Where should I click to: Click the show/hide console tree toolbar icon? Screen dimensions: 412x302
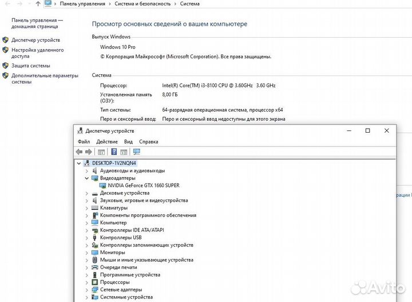(101, 152)
